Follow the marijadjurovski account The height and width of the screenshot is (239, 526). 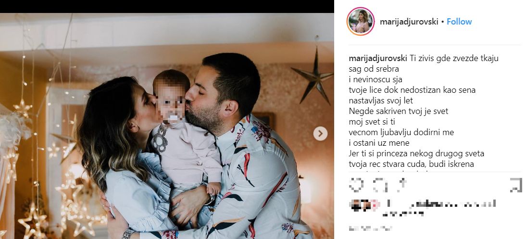coord(459,22)
